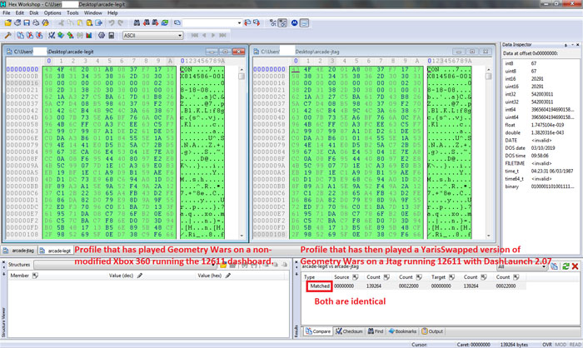This screenshot has height=348, width=583.
Task: Click the wrench icon on second toolbar
Action: click(x=7, y=36)
